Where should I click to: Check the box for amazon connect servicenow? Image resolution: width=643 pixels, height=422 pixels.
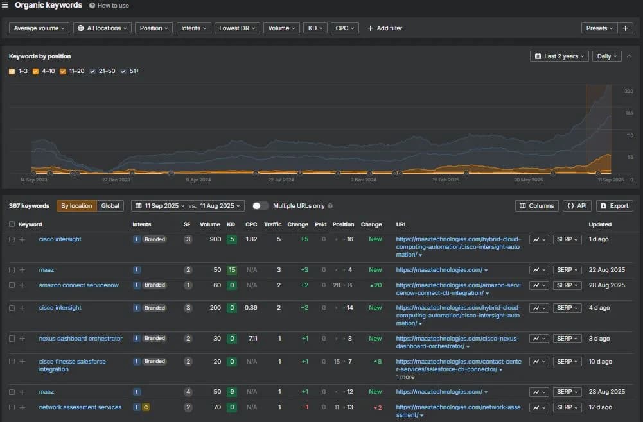pyautogui.click(x=12, y=285)
